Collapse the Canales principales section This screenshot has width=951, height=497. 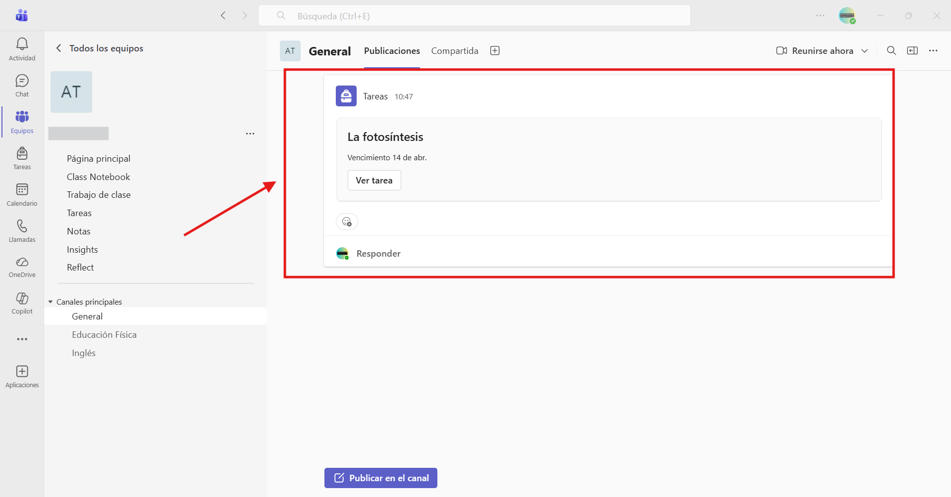(51, 302)
